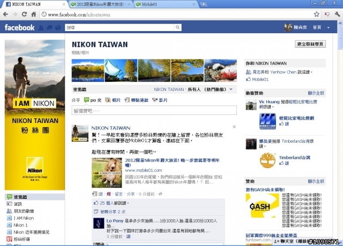Choose 轉貼連結 link share option
343x246 pixels.
tap(136, 100)
